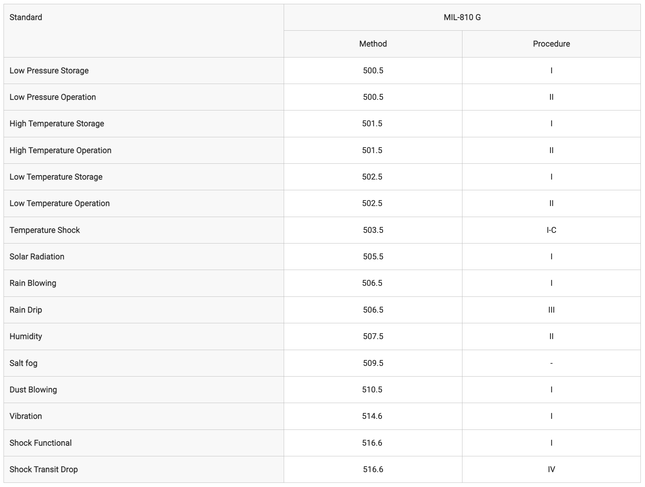Click the Shock Transit Drop IV cell
This screenshot has height=487, width=645.
click(x=551, y=470)
